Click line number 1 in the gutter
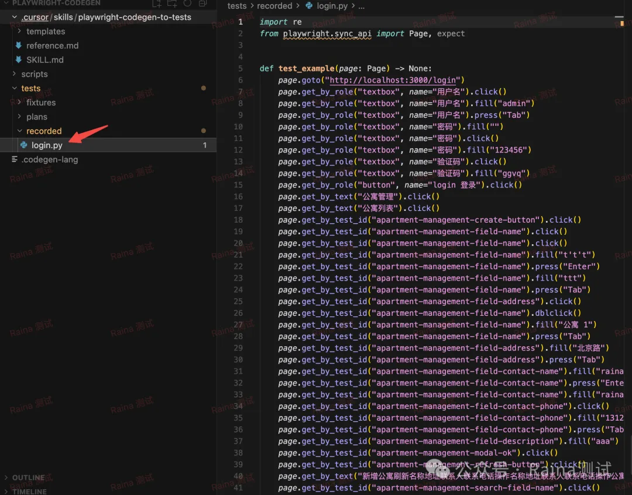Image resolution: width=632 pixels, height=495 pixels. coord(241,22)
